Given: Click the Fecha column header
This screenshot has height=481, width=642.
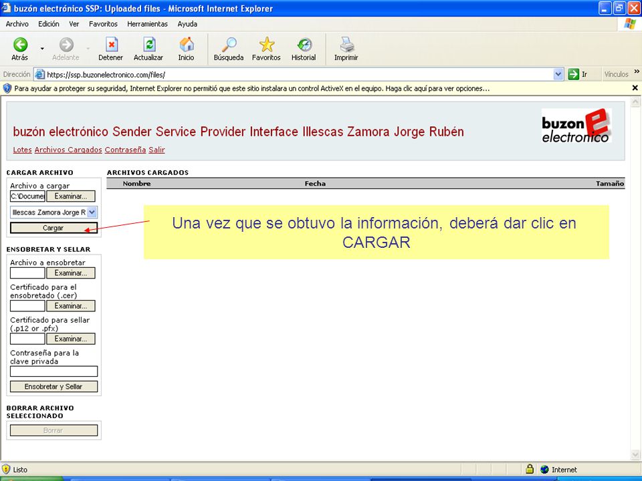Looking at the screenshot, I should pos(315,184).
